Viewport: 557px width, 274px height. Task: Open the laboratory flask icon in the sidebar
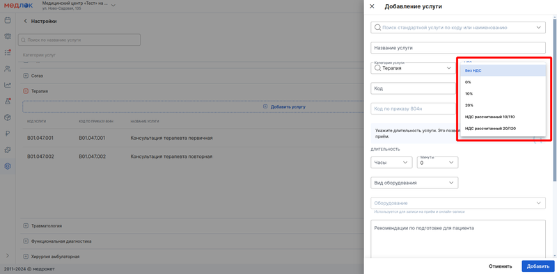click(8, 101)
